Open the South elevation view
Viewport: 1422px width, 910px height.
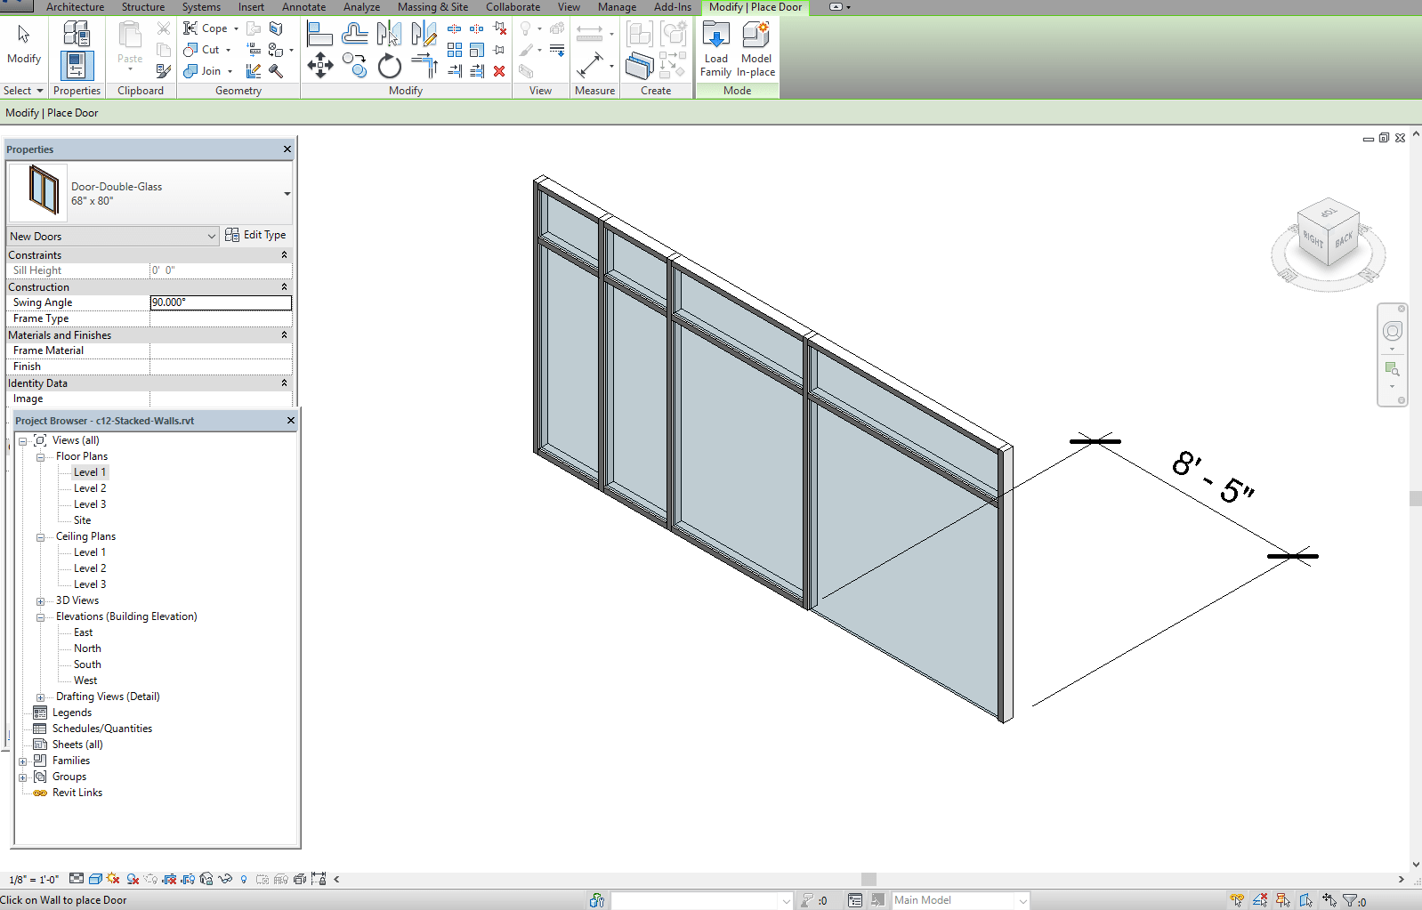87,664
